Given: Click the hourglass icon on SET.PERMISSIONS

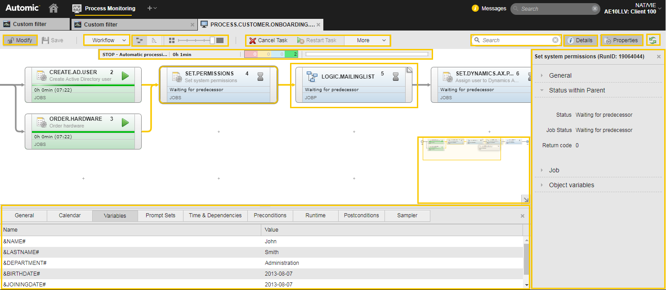Looking at the screenshot, I should click(x=260, y=77).
